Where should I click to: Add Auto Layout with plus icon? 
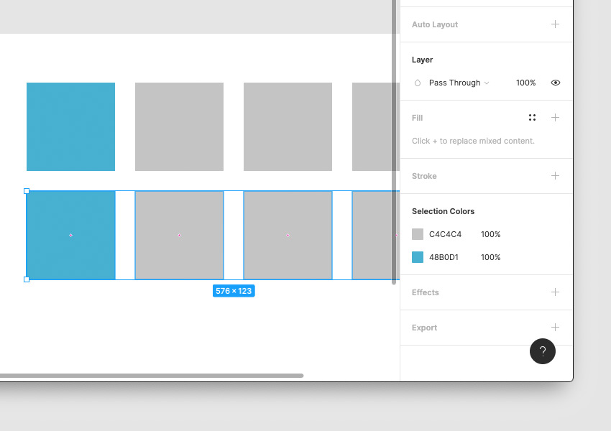[x=555, y=24]
